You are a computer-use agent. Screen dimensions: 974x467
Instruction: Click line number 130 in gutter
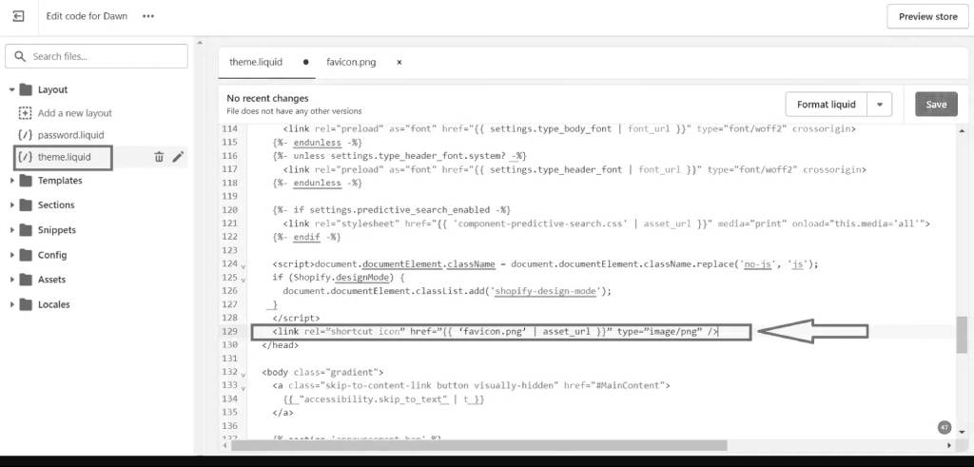pyautogui.click(x=229, y=344)
